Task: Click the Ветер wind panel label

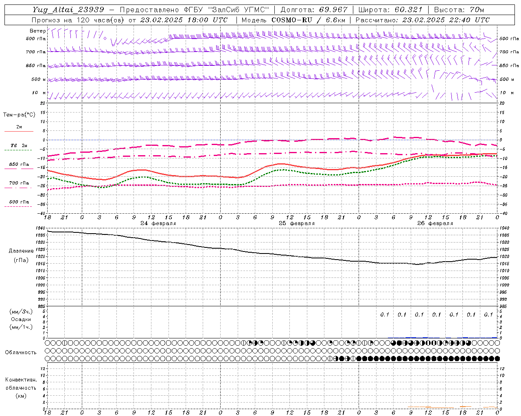Action: tap(37, 31)
